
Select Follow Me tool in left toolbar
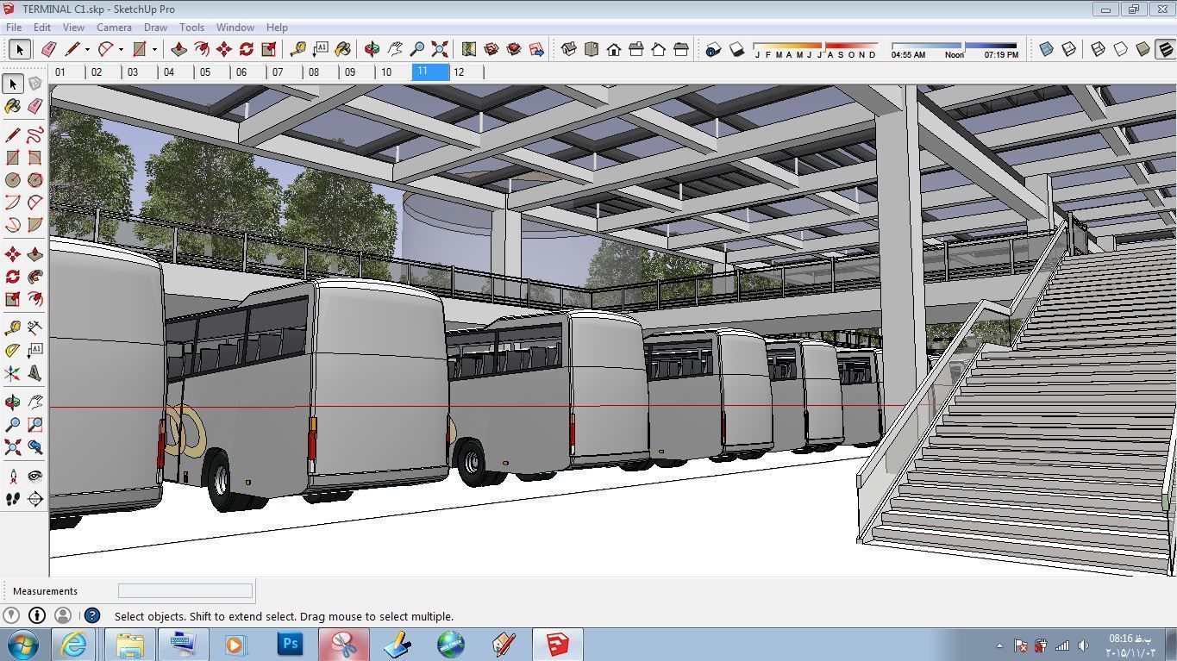click(34, 277)
